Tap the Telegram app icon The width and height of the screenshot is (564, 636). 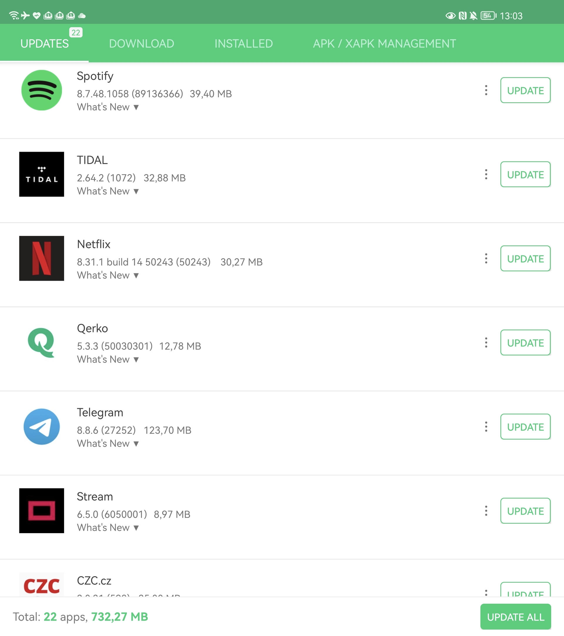[x=42, y=426]
